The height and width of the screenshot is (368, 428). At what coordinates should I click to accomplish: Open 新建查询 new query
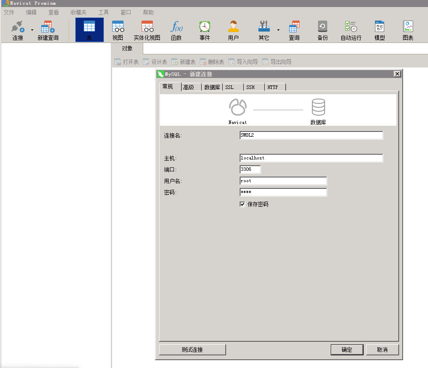pos(48,30)
